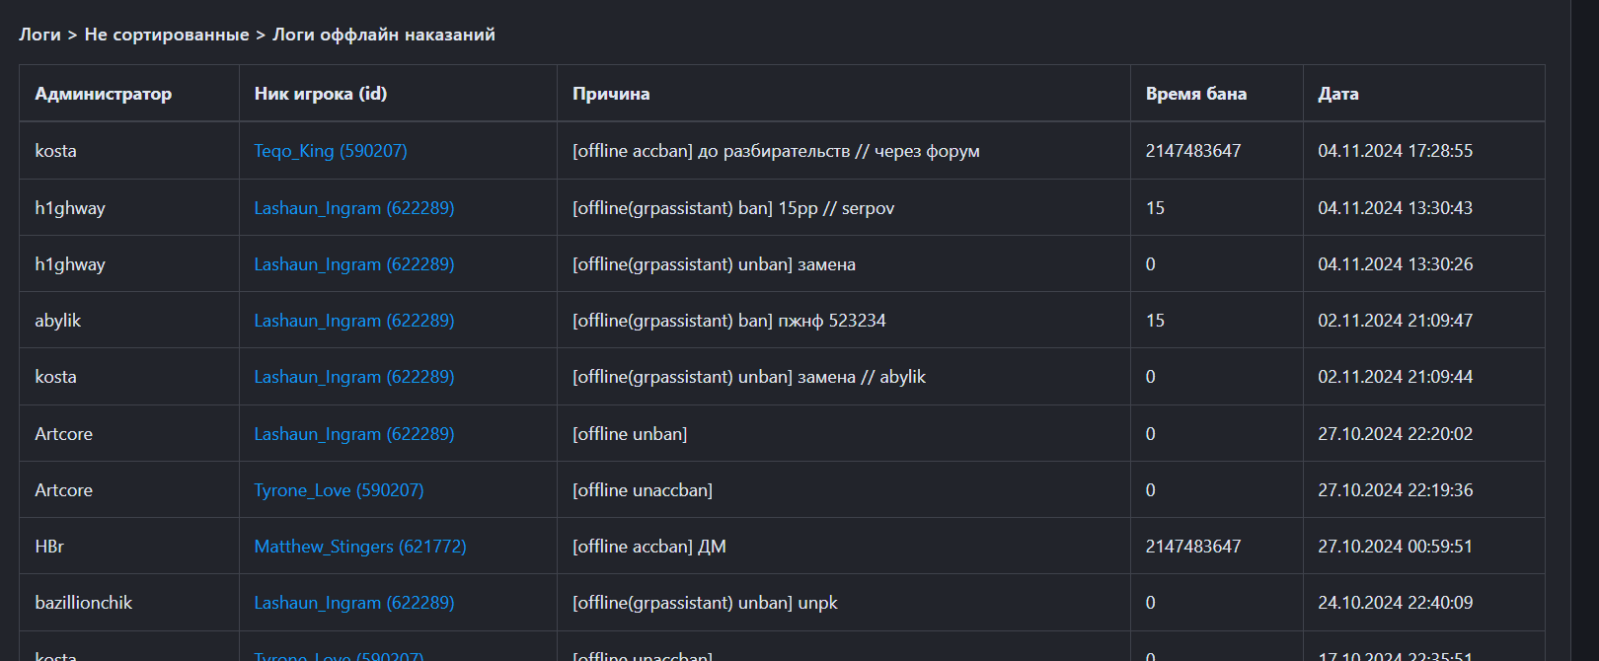This screenshot has height=661, width=1599.
Task: Click Lashaun_Ingram link in the abylik row
Action: [x=354, y=321]
